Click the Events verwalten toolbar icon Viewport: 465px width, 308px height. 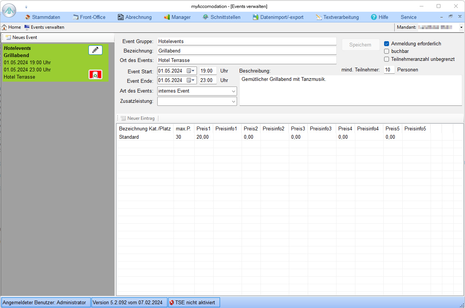pyautogui.click(x=27, y=27)
